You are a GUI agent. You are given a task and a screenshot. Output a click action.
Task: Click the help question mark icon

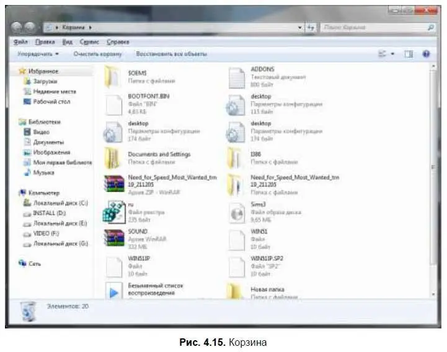(x=426, y=55)
